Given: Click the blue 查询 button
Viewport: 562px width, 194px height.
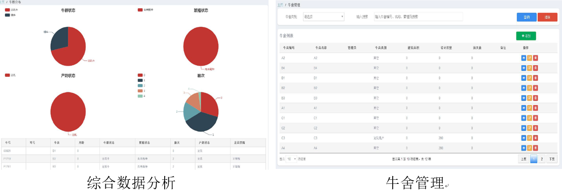Looking at the screenshot, I should 527,17.
